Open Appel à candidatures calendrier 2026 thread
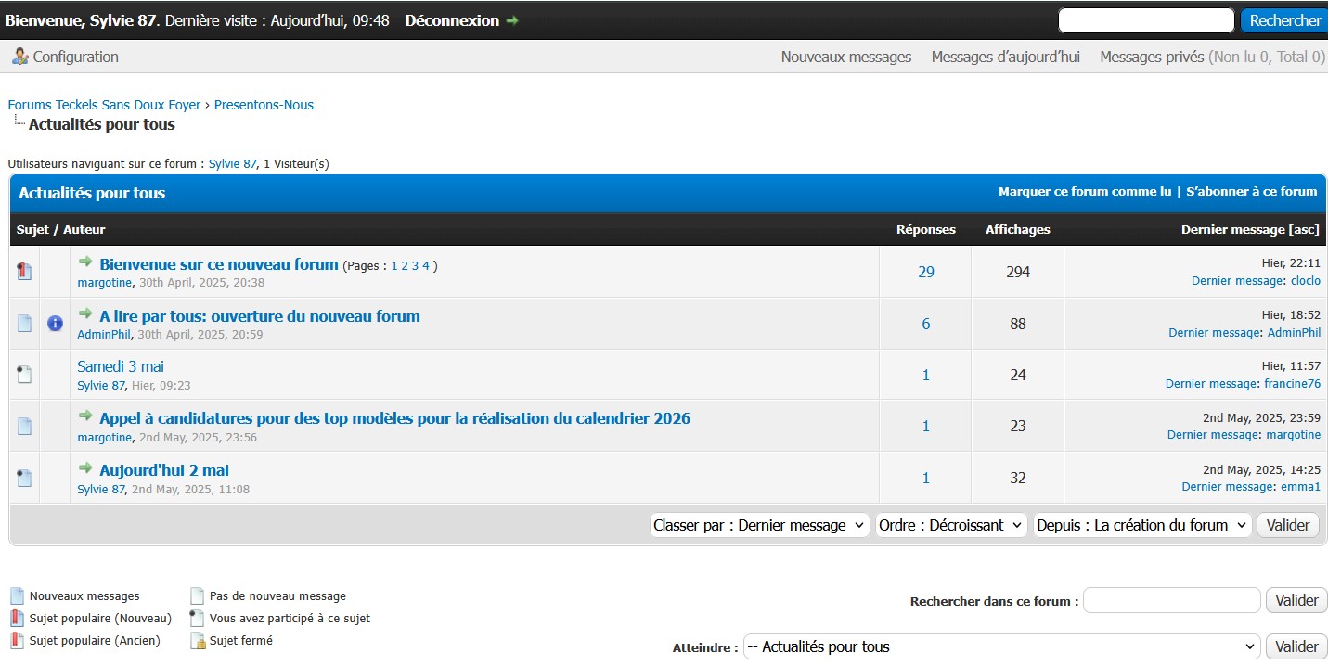 pyautogui.click(x=395, y=418)
